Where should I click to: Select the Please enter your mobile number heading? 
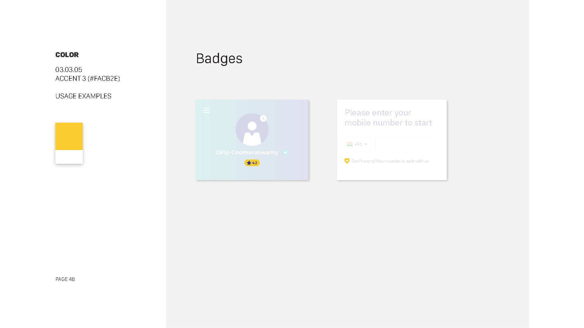tap(388, 118)
